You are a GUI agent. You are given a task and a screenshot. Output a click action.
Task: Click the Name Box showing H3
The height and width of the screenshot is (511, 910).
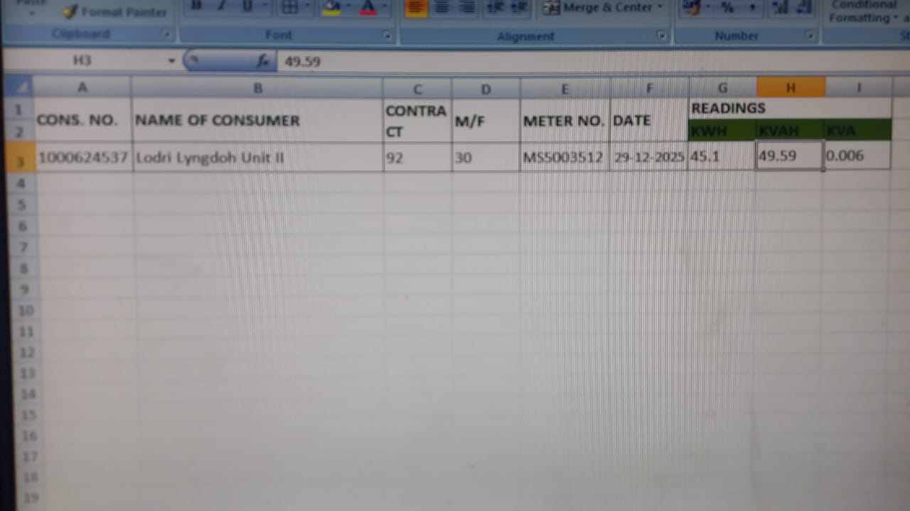pos(82,60)
